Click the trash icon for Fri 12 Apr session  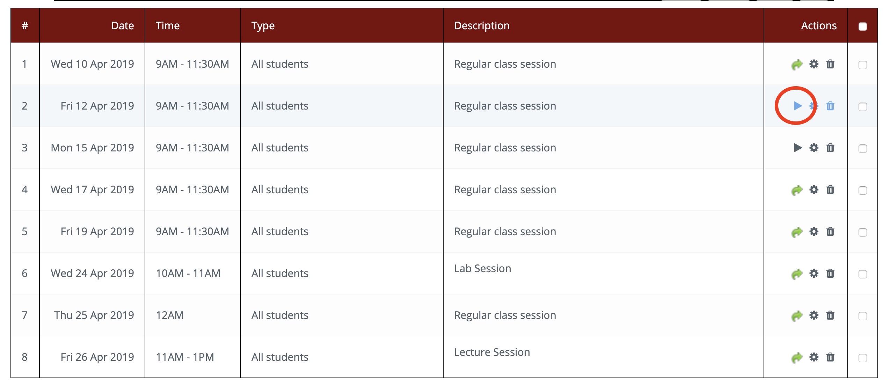point(830,106)
